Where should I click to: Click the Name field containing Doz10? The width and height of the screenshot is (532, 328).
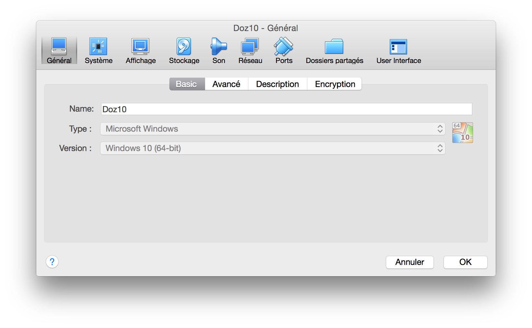point(286,109)
